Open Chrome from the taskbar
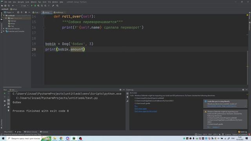Screen dimensions: 251x141 click(x=61, y=138)
